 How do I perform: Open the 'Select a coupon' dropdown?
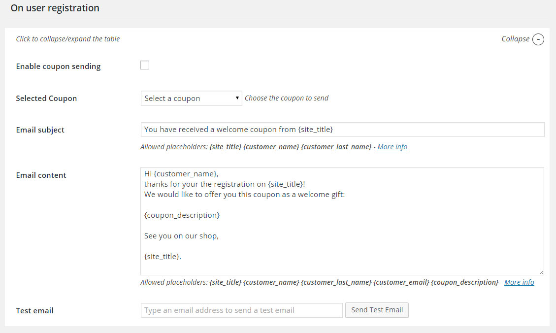(x=191, y=99)
